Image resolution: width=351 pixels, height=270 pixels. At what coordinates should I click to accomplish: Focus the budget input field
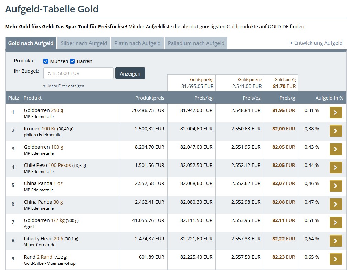(x=78, y=73)
